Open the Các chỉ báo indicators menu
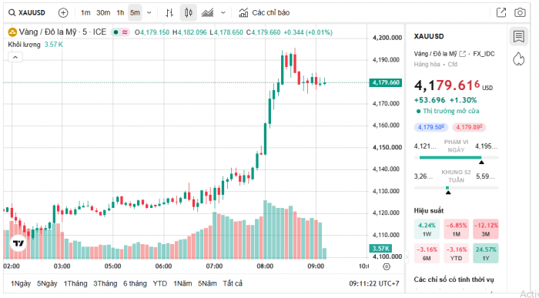The image size is (539, 298). click(x=264, y=13)
